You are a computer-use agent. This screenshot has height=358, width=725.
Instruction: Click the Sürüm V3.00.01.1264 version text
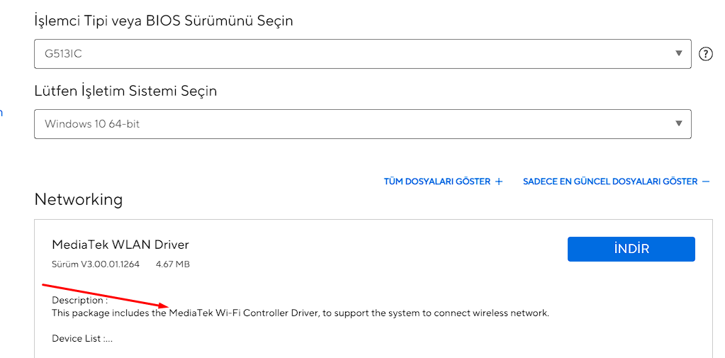[96, 264]
